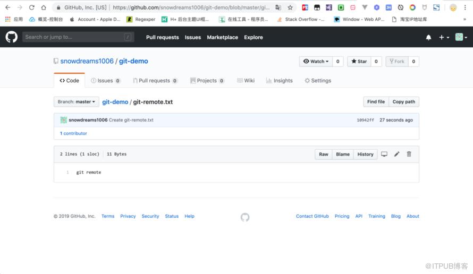473x274 pixels.
Task: Click the footer GitHub logo
Action: [x=245, y=217]
